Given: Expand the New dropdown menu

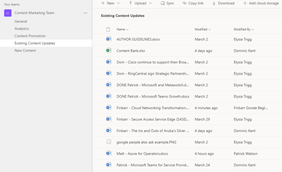Looking at the screenshot, I should point(110,3).
